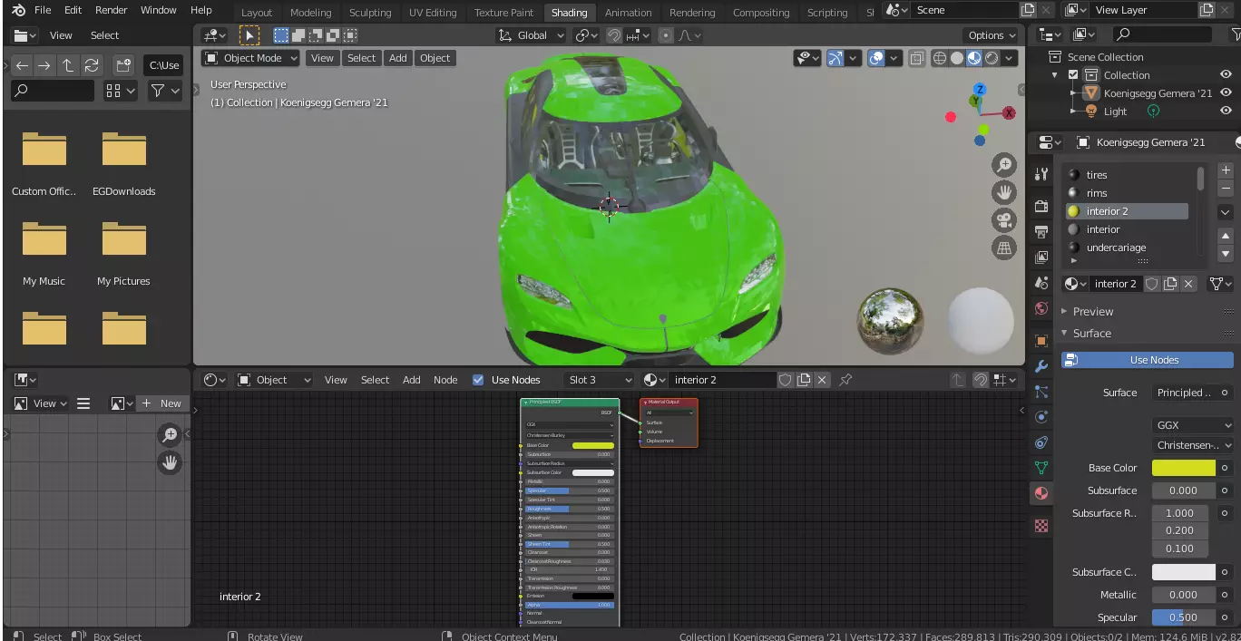The image size is (1241, 641).
Task: Select the tweak/select tool in viewport header
Action: pyautogui.click(x=249, y=35)
